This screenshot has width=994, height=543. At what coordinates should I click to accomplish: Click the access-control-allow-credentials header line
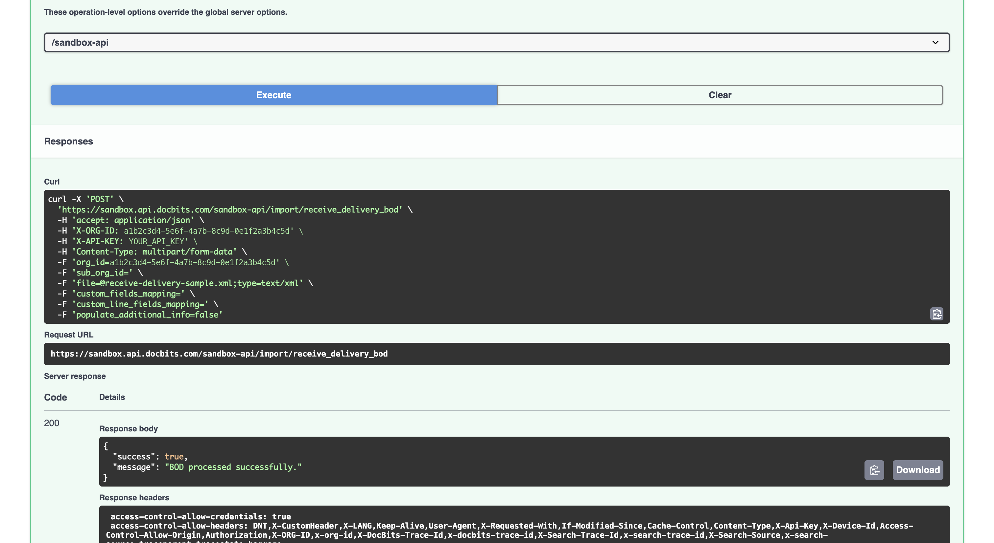point(201,516)
